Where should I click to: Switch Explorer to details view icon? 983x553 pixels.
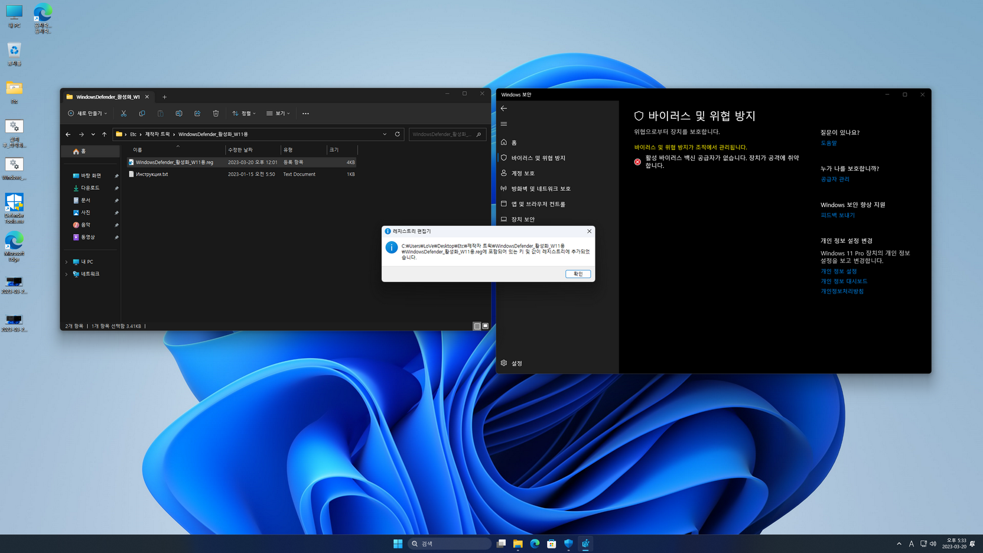pos(477,326)
